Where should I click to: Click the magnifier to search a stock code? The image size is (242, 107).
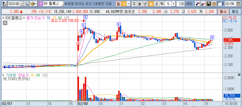point(26,4)
